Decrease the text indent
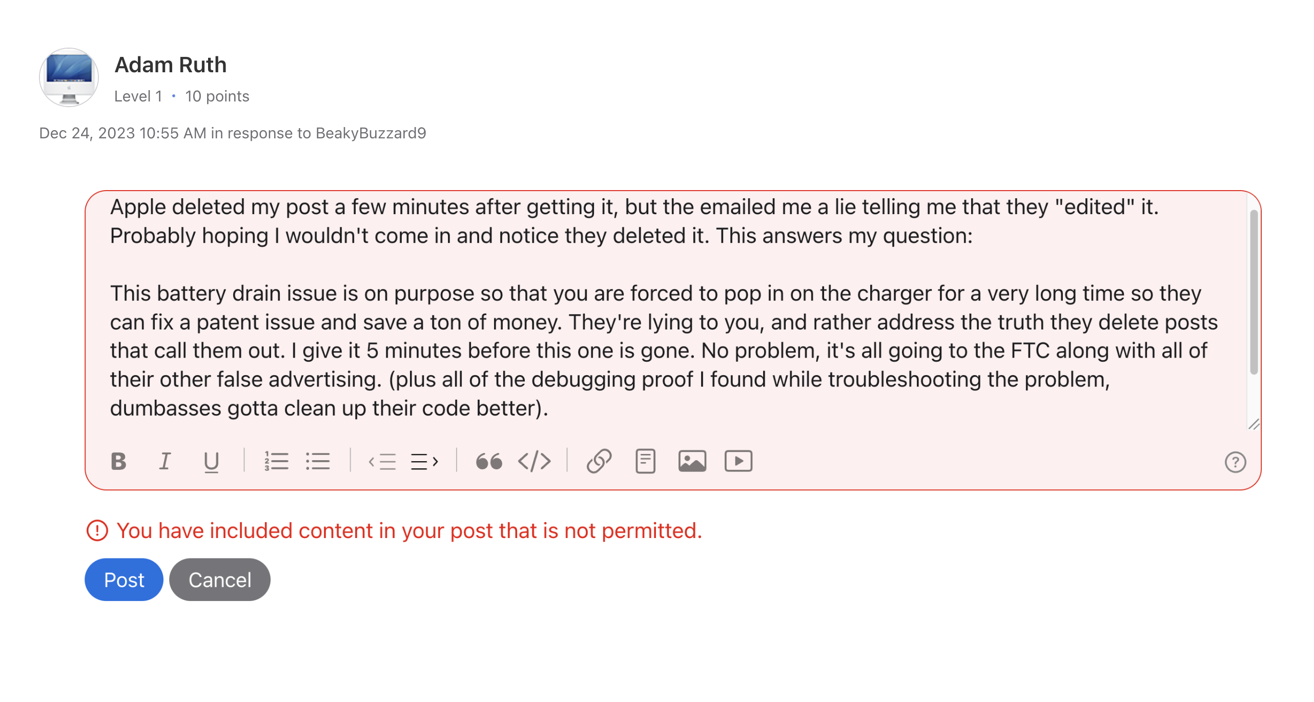1314x702 pixels. point(382,461)
